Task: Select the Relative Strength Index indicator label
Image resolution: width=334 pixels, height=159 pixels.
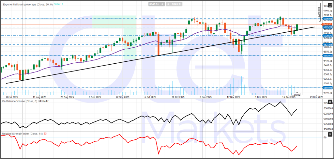Action: point(20,134)
